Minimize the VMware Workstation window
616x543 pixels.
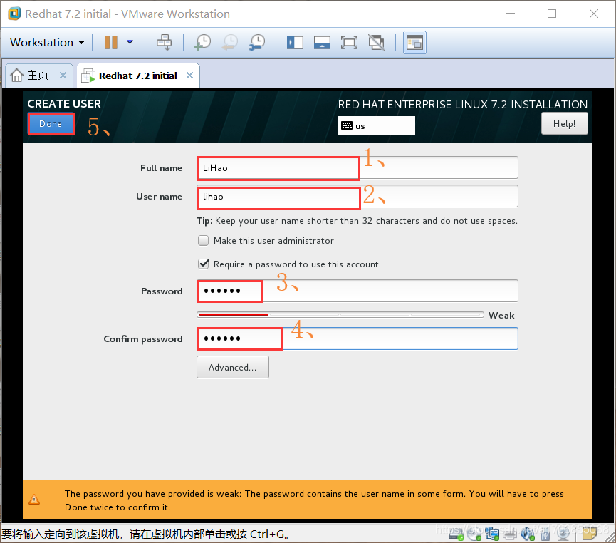pyautogui.click(x=511, y=14)
